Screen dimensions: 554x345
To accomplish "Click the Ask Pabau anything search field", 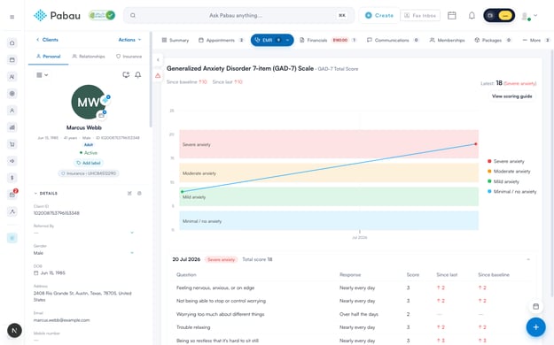I will click(238, 16).
